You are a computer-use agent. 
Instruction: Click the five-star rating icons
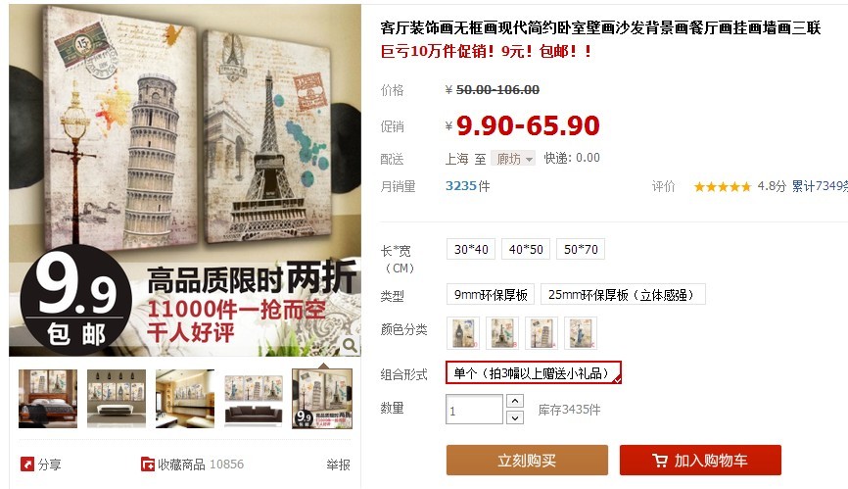[x=723, y=186]
